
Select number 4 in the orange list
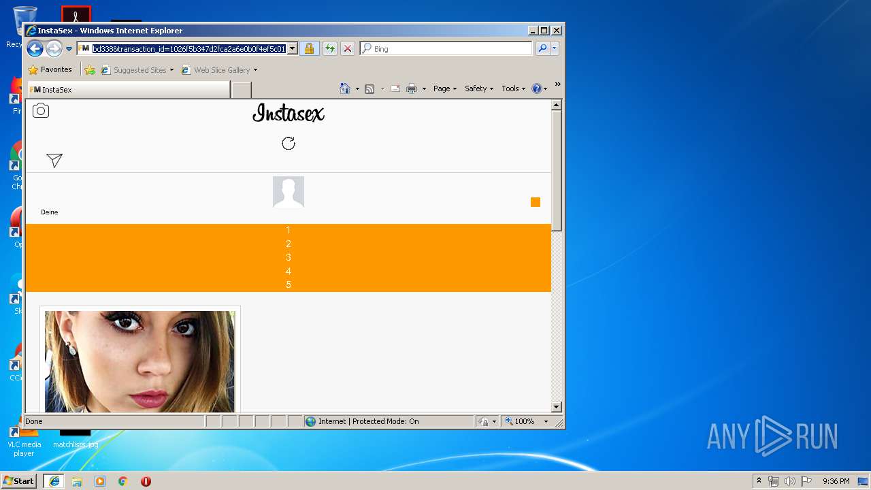click(289, 271)
